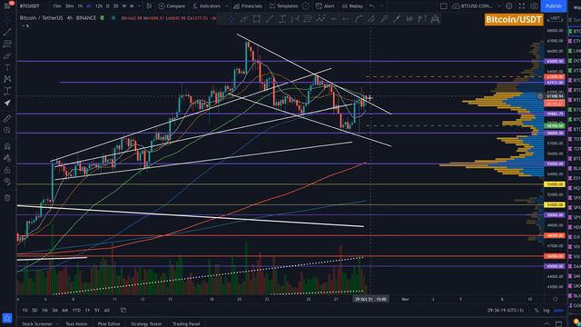Set range to YTD
The image size is (581, 327).
[x=76, y=310]
